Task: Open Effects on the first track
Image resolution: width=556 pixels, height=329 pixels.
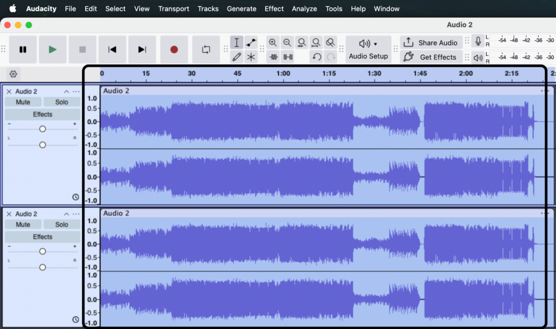Action: (x=42, y=115)
